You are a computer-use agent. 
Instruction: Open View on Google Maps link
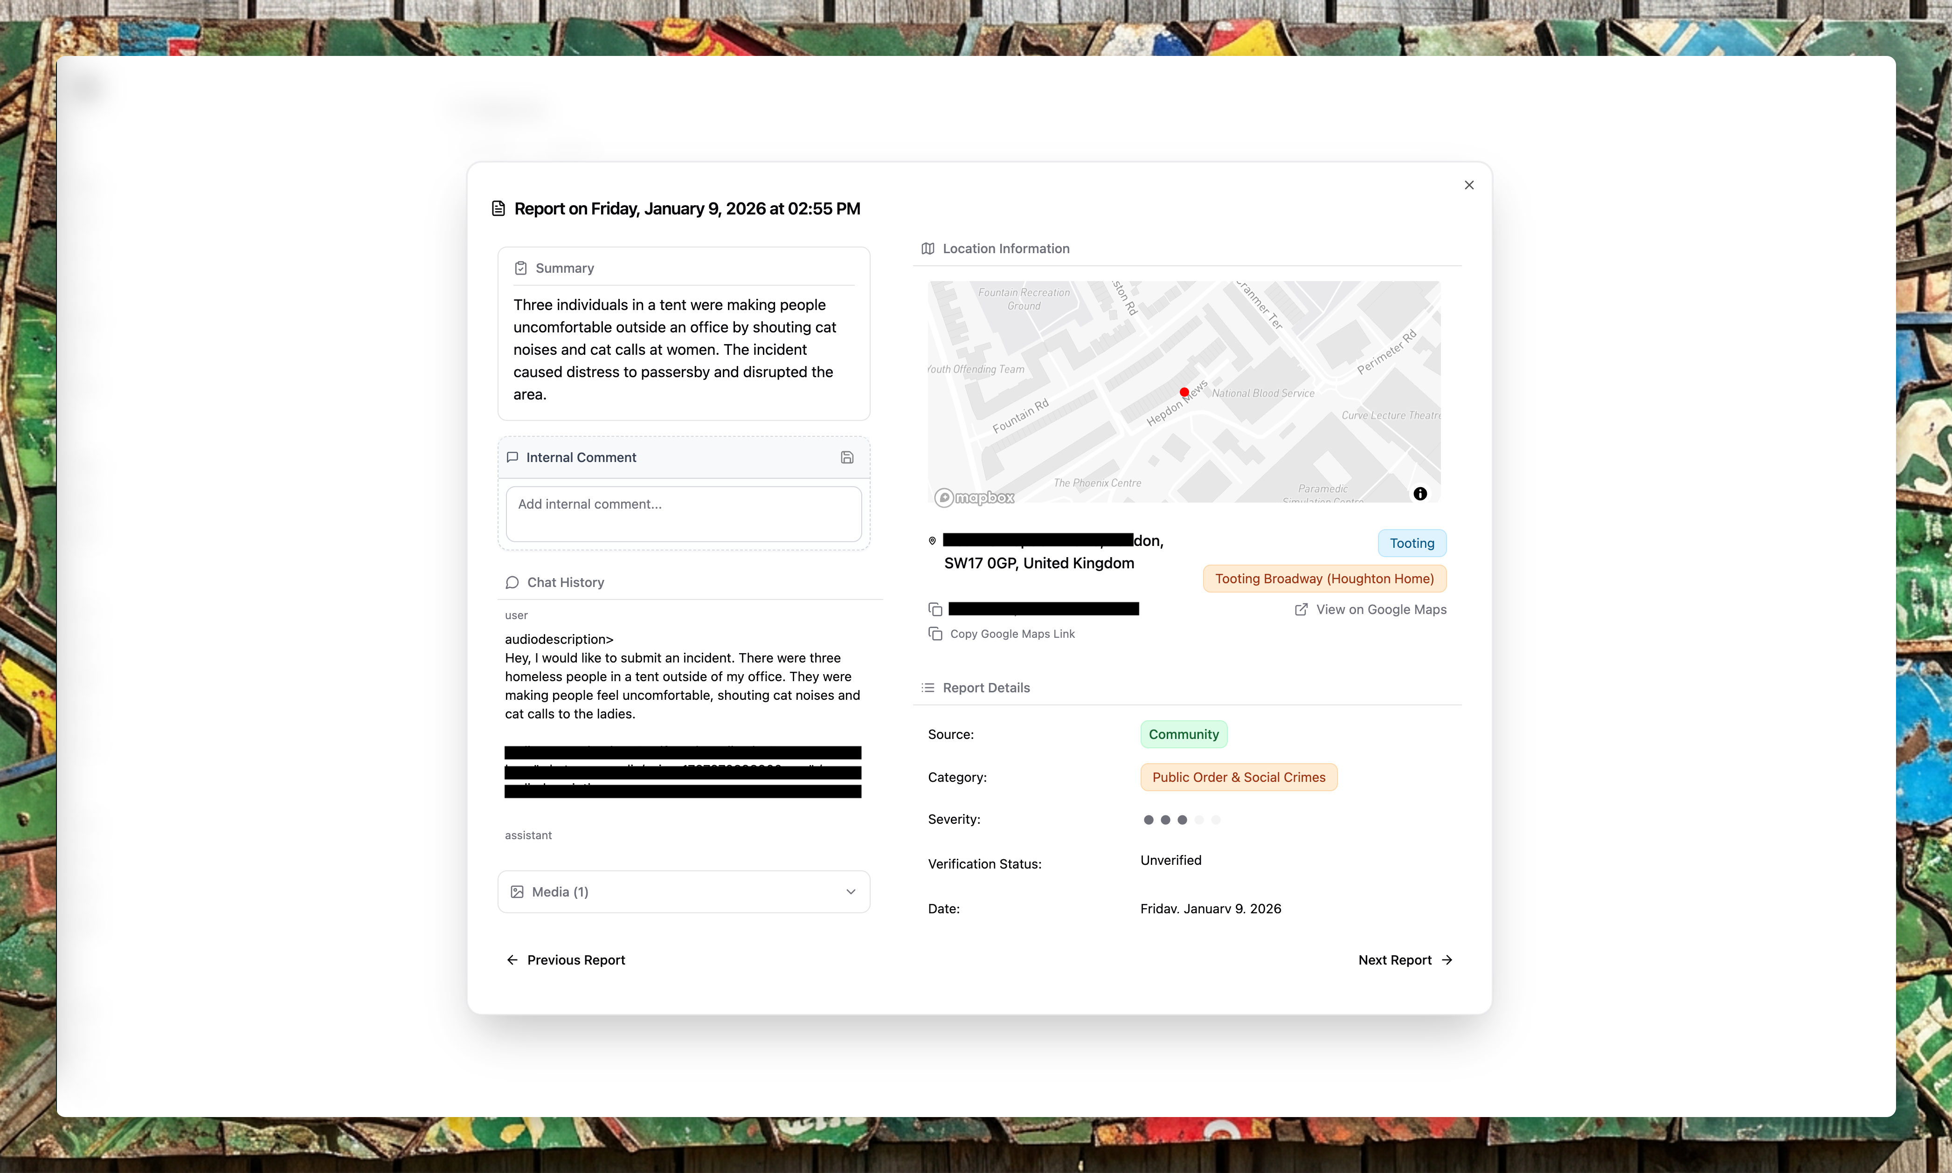click(1380, 609)
